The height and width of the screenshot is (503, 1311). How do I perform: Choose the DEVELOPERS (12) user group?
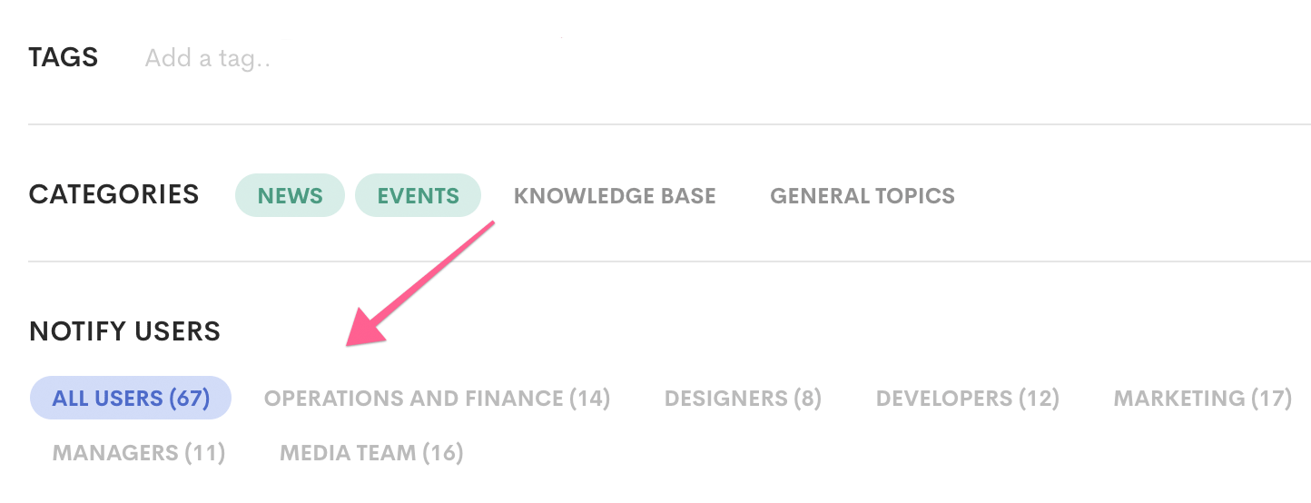tap(967, 398)
